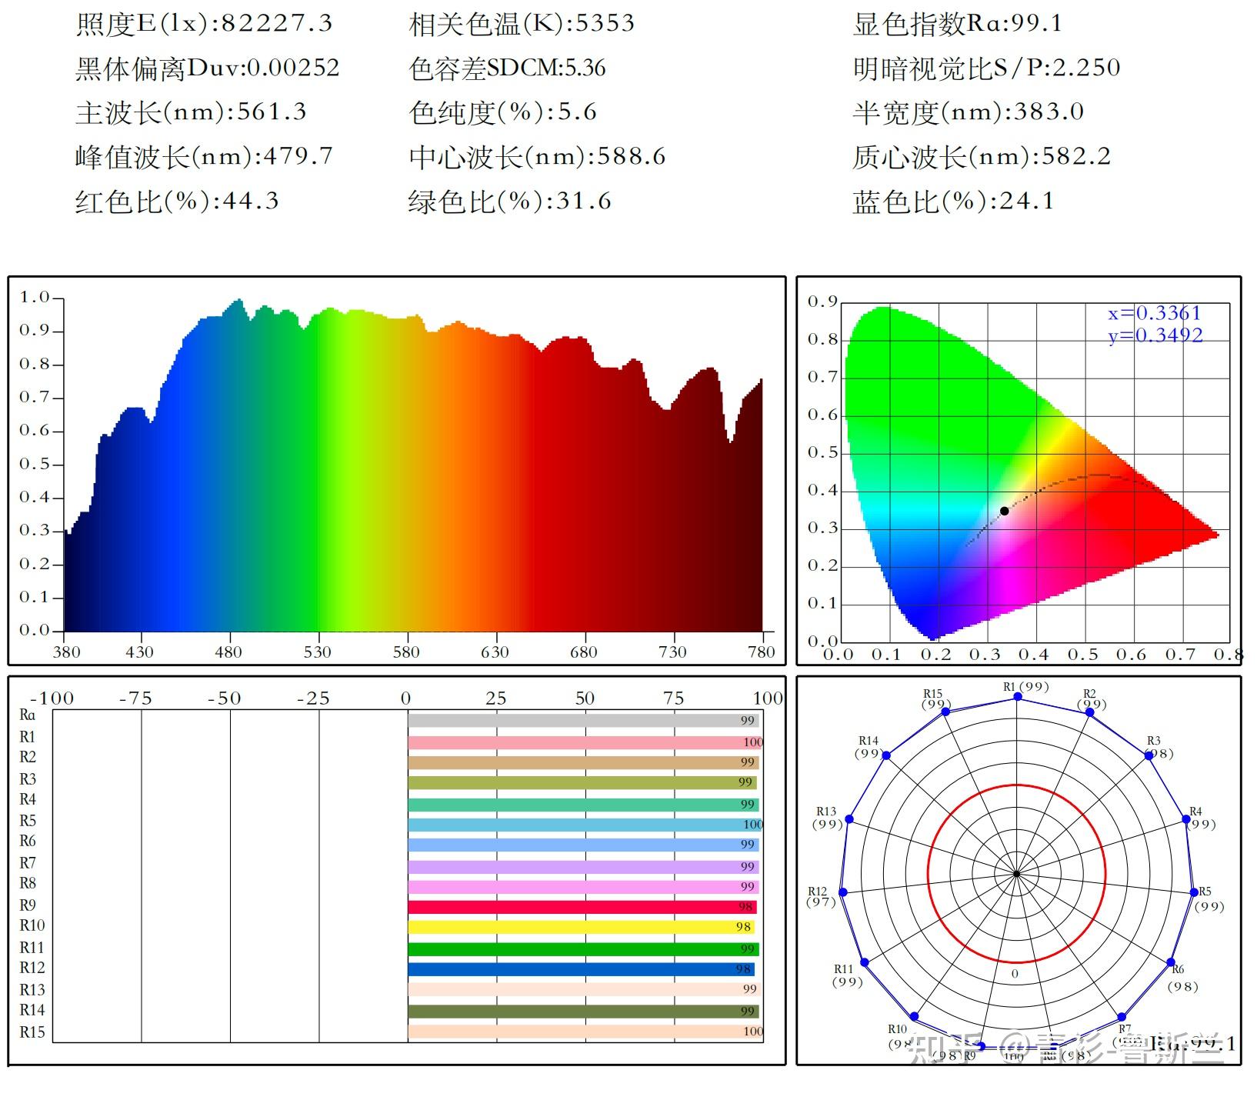Click the color purity 色纯度(%):5.6
The height and width of the screenshot is (1100, 1257).
click(503, 113)
